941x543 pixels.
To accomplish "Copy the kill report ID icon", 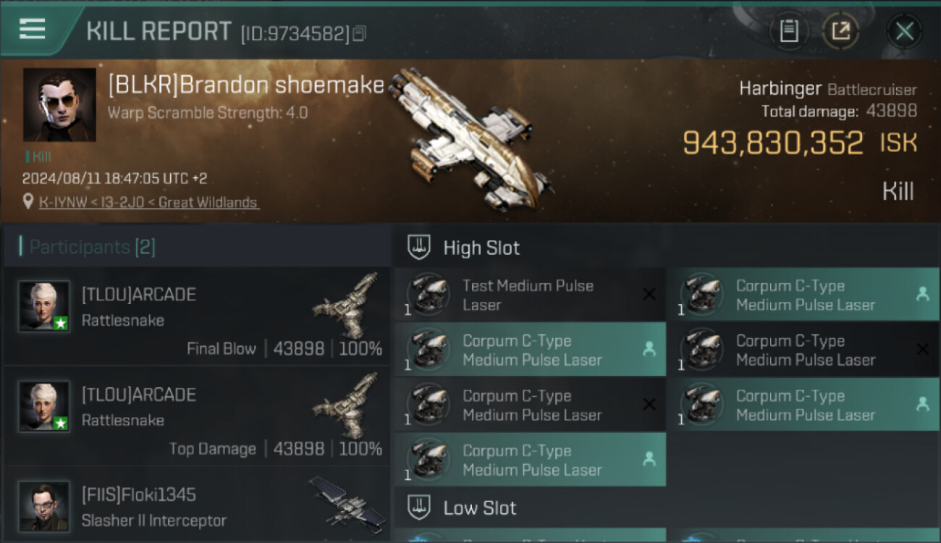I will [360, 33].
